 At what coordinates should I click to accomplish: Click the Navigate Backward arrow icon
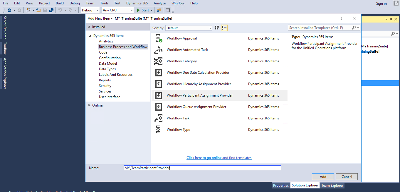point(9,10)
